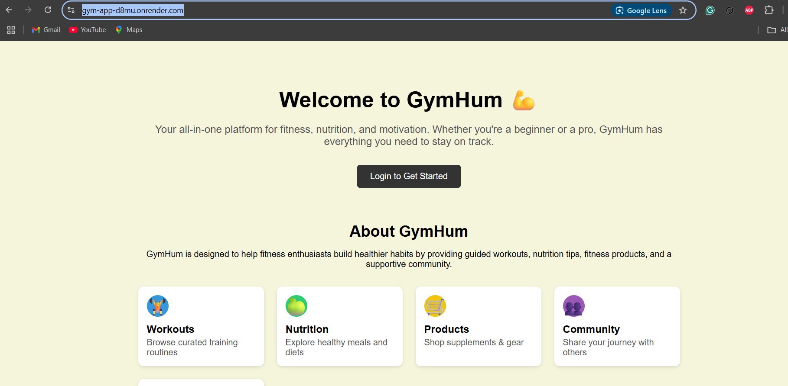Go back to the previous page

(9, 10)
